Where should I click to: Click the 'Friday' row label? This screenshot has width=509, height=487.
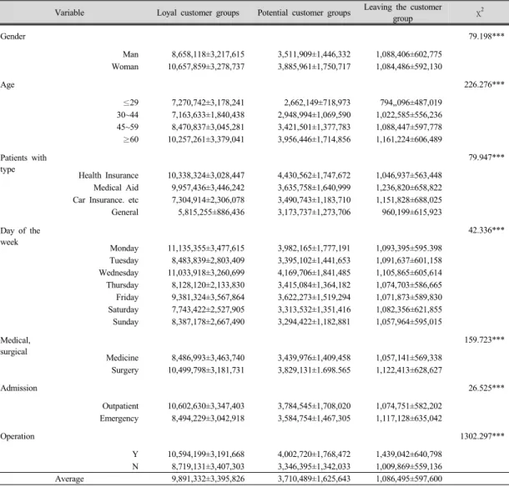127,298
